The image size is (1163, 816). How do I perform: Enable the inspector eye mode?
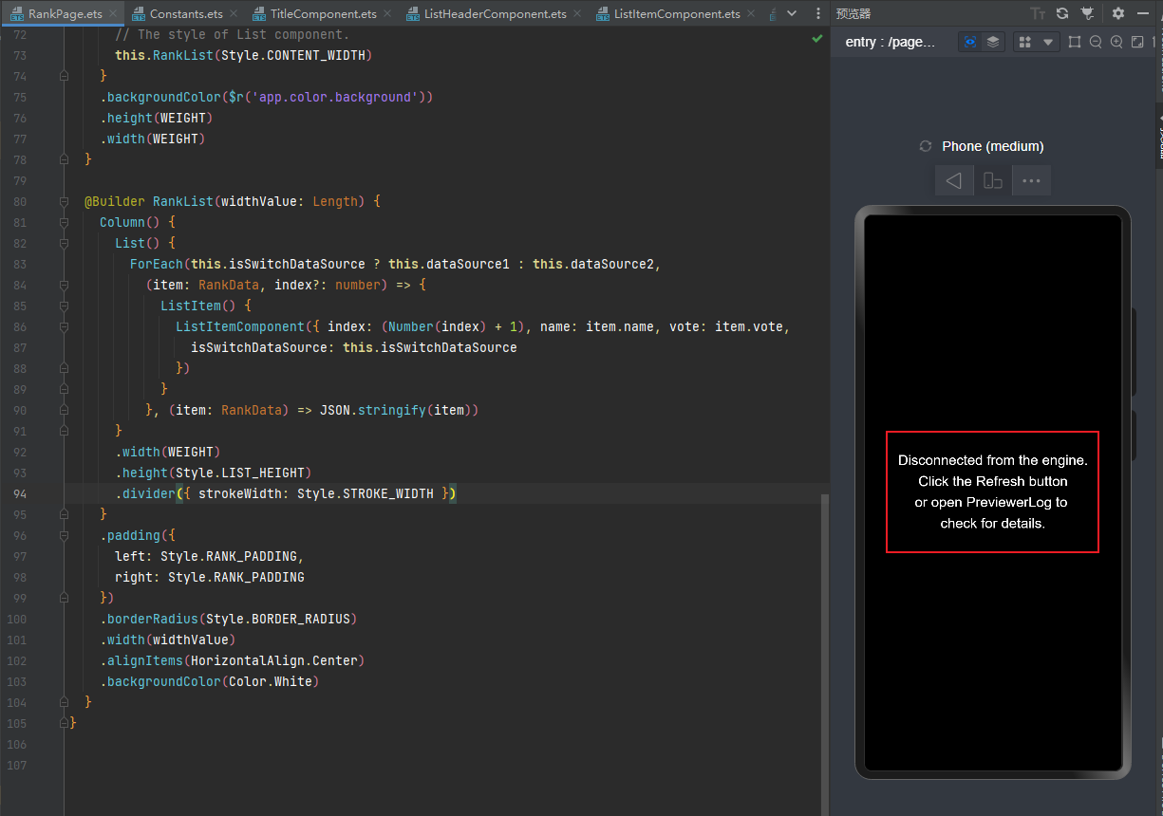point(969,42)
